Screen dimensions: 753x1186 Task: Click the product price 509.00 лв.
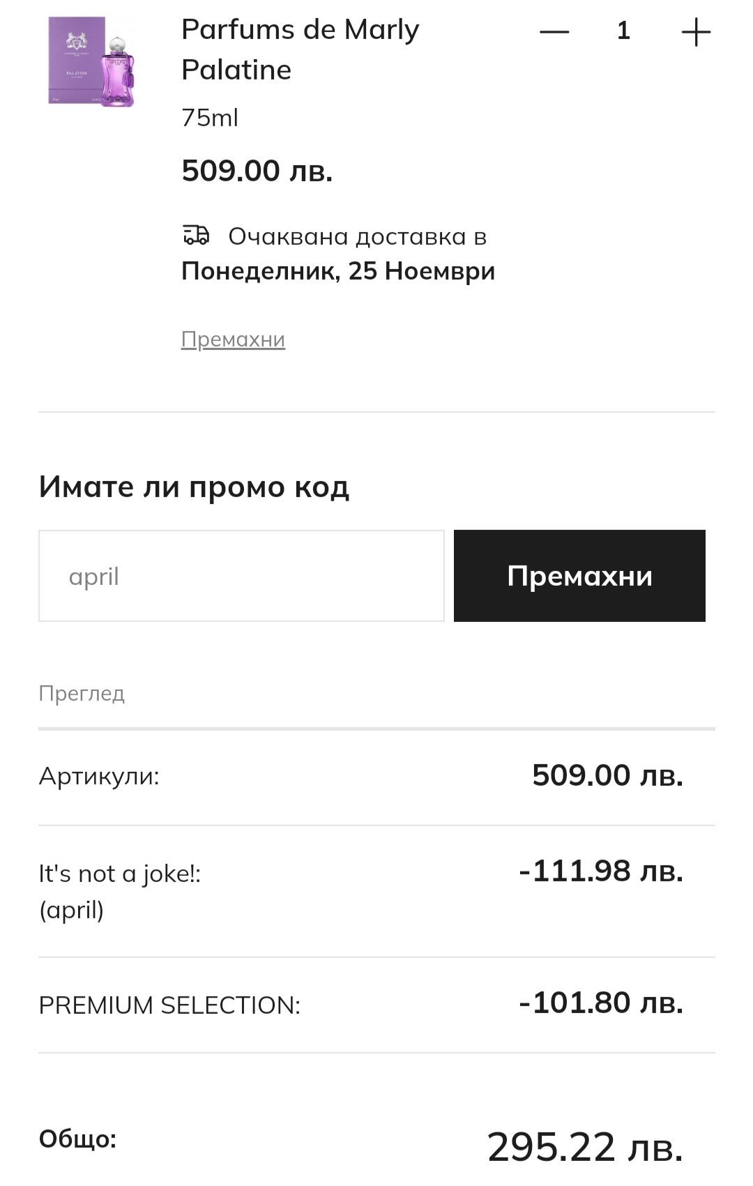click(257, 171)
